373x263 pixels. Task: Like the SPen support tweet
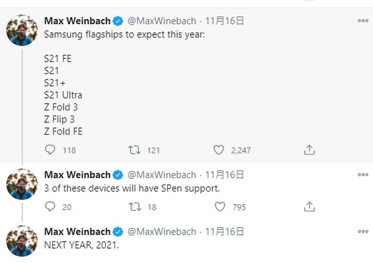220,207
